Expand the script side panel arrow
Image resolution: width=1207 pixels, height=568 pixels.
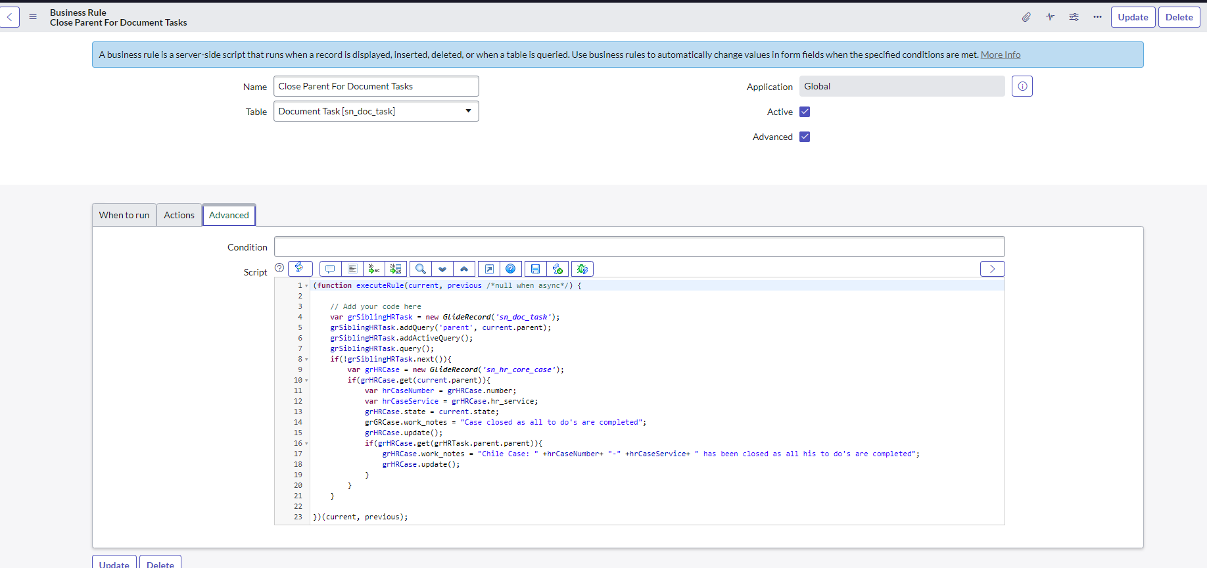point(993,269)
